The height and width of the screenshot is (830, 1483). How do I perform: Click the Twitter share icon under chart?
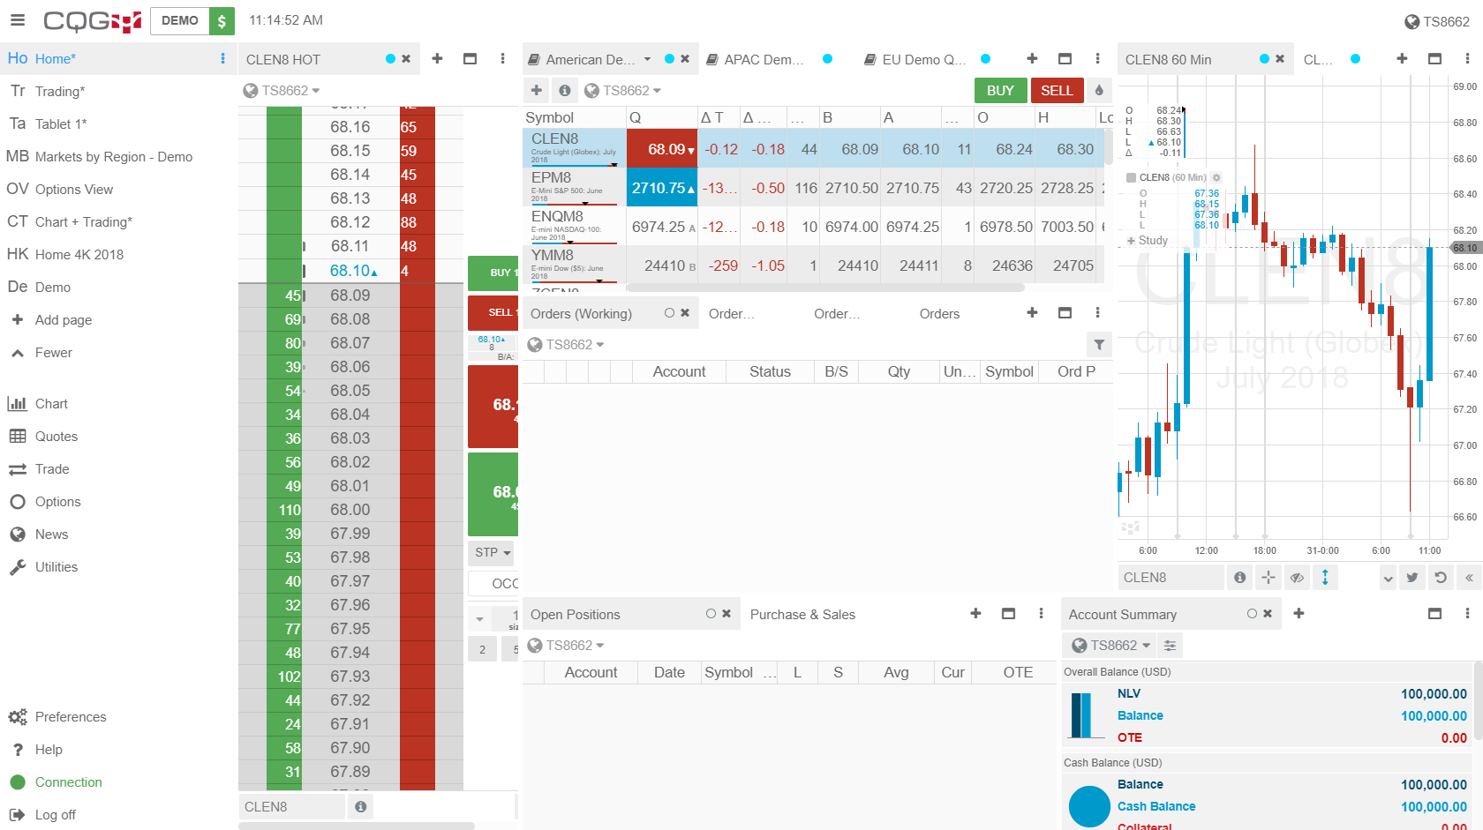point(1412,578)
